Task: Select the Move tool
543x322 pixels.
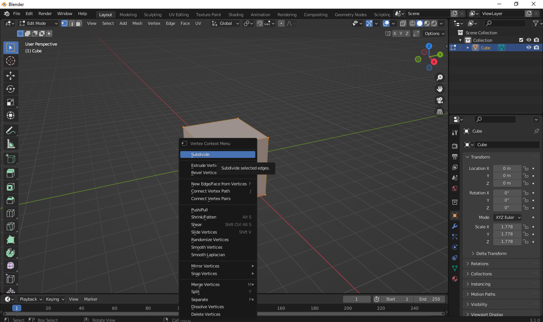Action: click(x=11, y=75)
